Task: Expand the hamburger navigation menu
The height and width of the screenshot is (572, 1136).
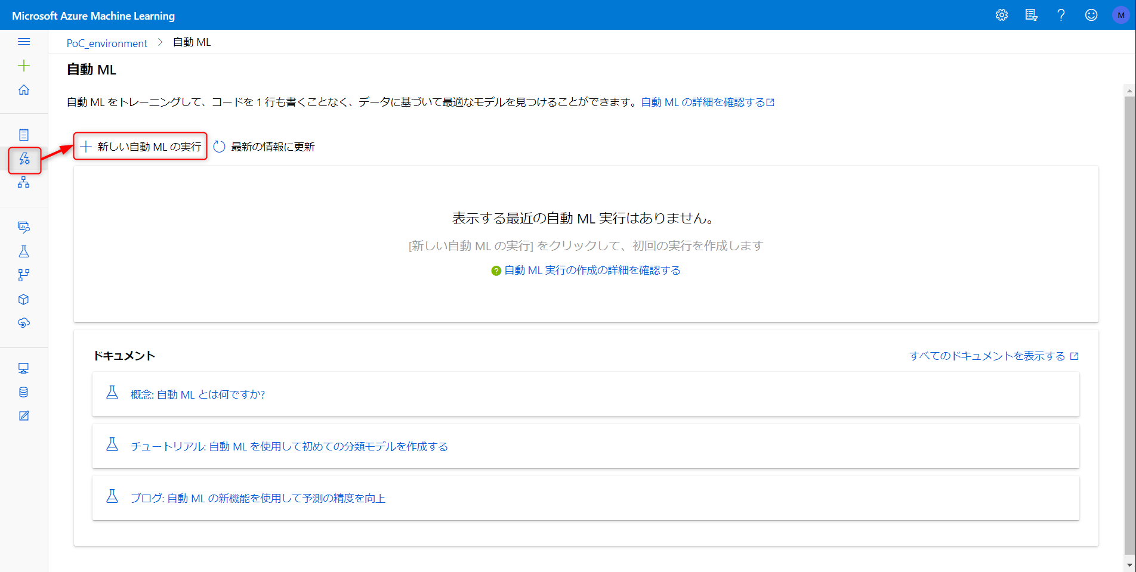Action: click(24, 42)
